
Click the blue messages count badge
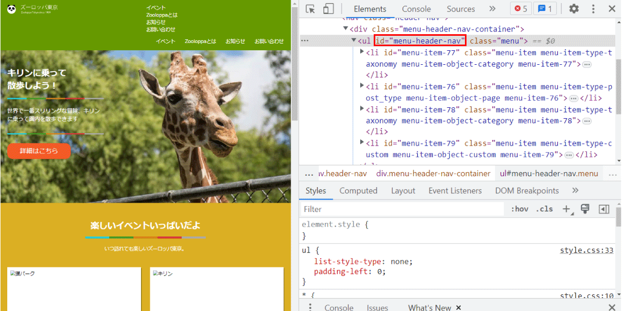point(544,9)
